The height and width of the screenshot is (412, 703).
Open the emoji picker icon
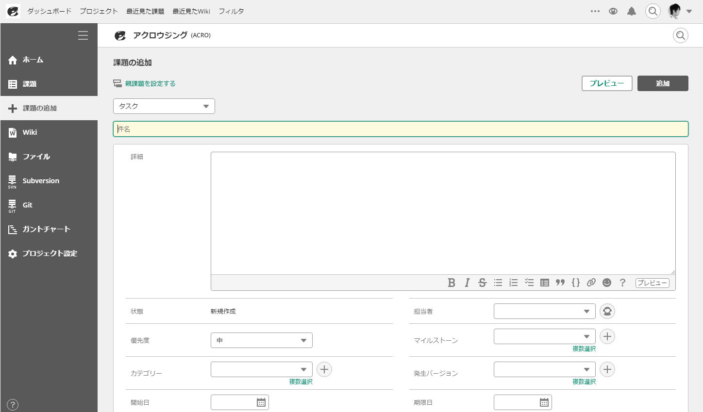[607, 283]
